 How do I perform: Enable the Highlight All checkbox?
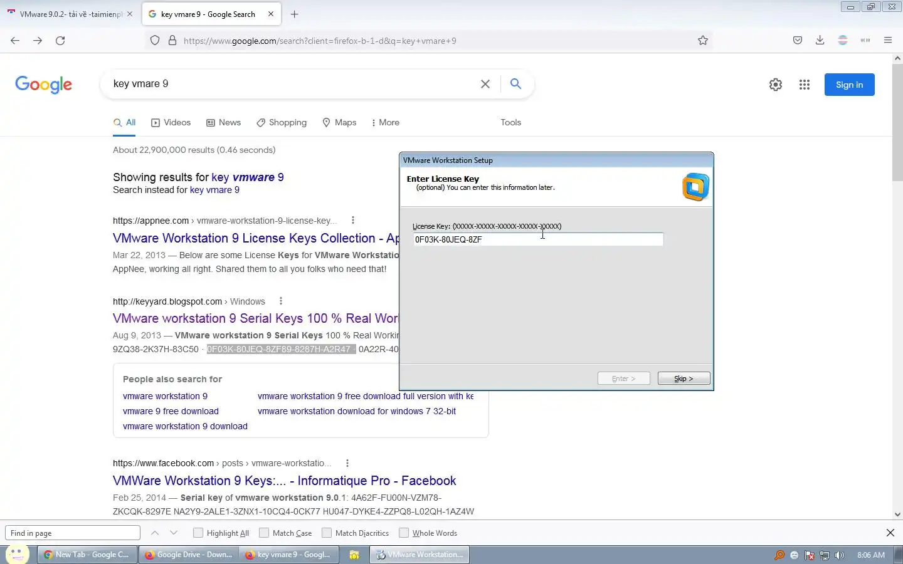click(x=198, y=533)
